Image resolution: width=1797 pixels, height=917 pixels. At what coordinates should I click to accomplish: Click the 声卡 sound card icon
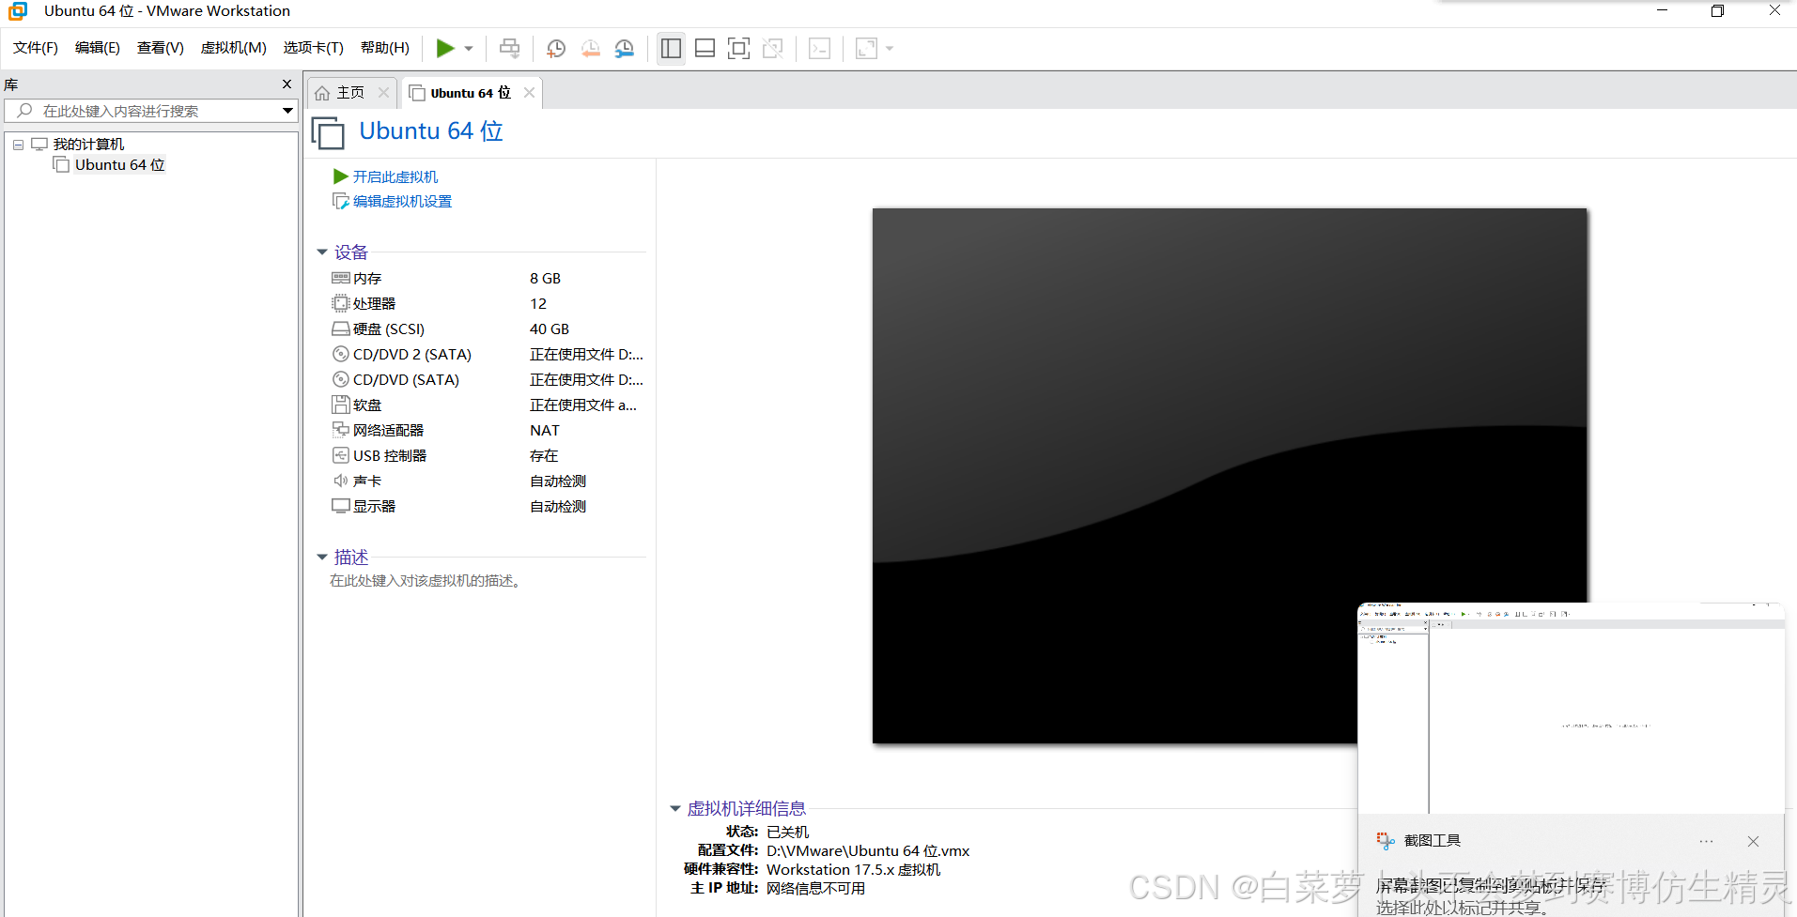point(341,481)
